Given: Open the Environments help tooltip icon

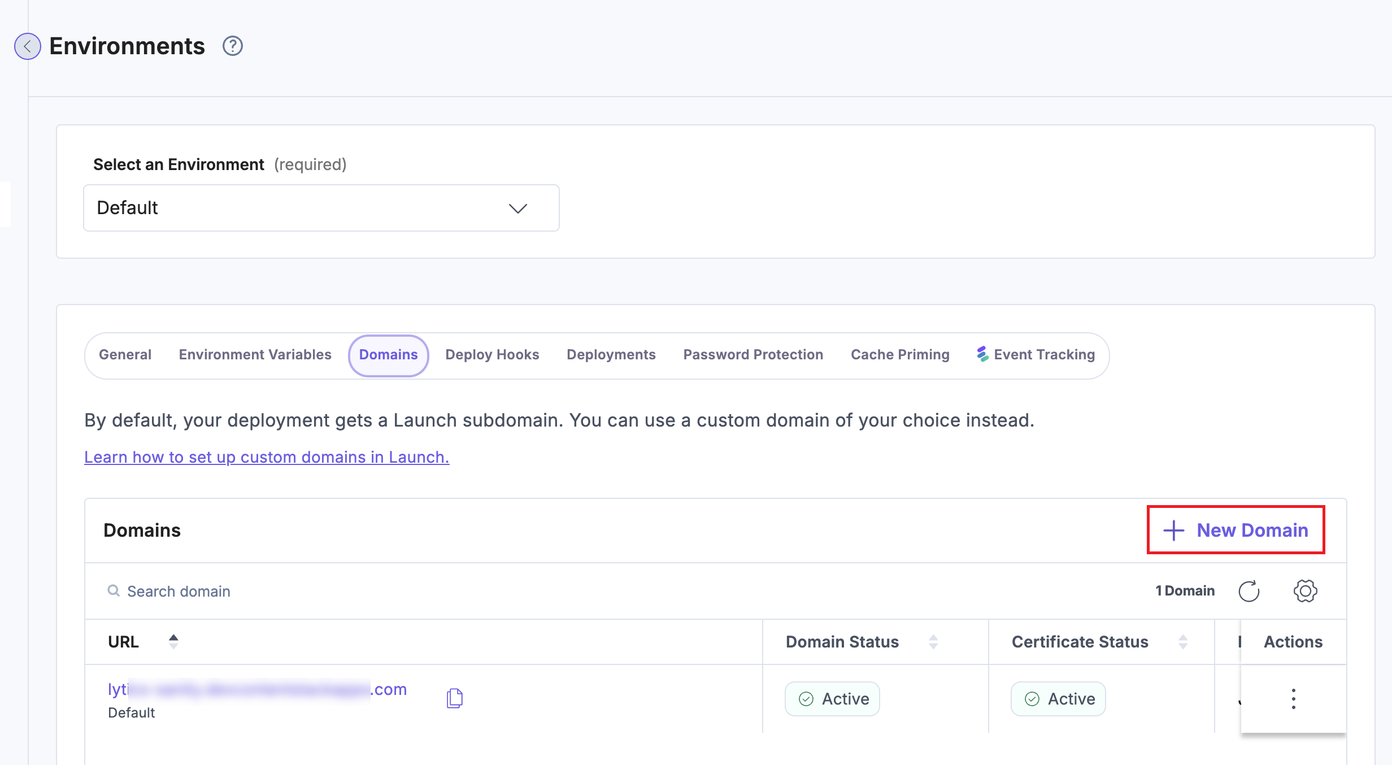Looking at the screenshot, I should pos(232,45).
